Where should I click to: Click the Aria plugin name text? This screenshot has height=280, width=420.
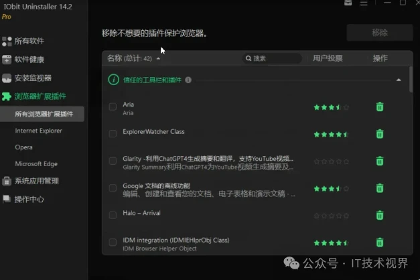click(x=129, y=104)
